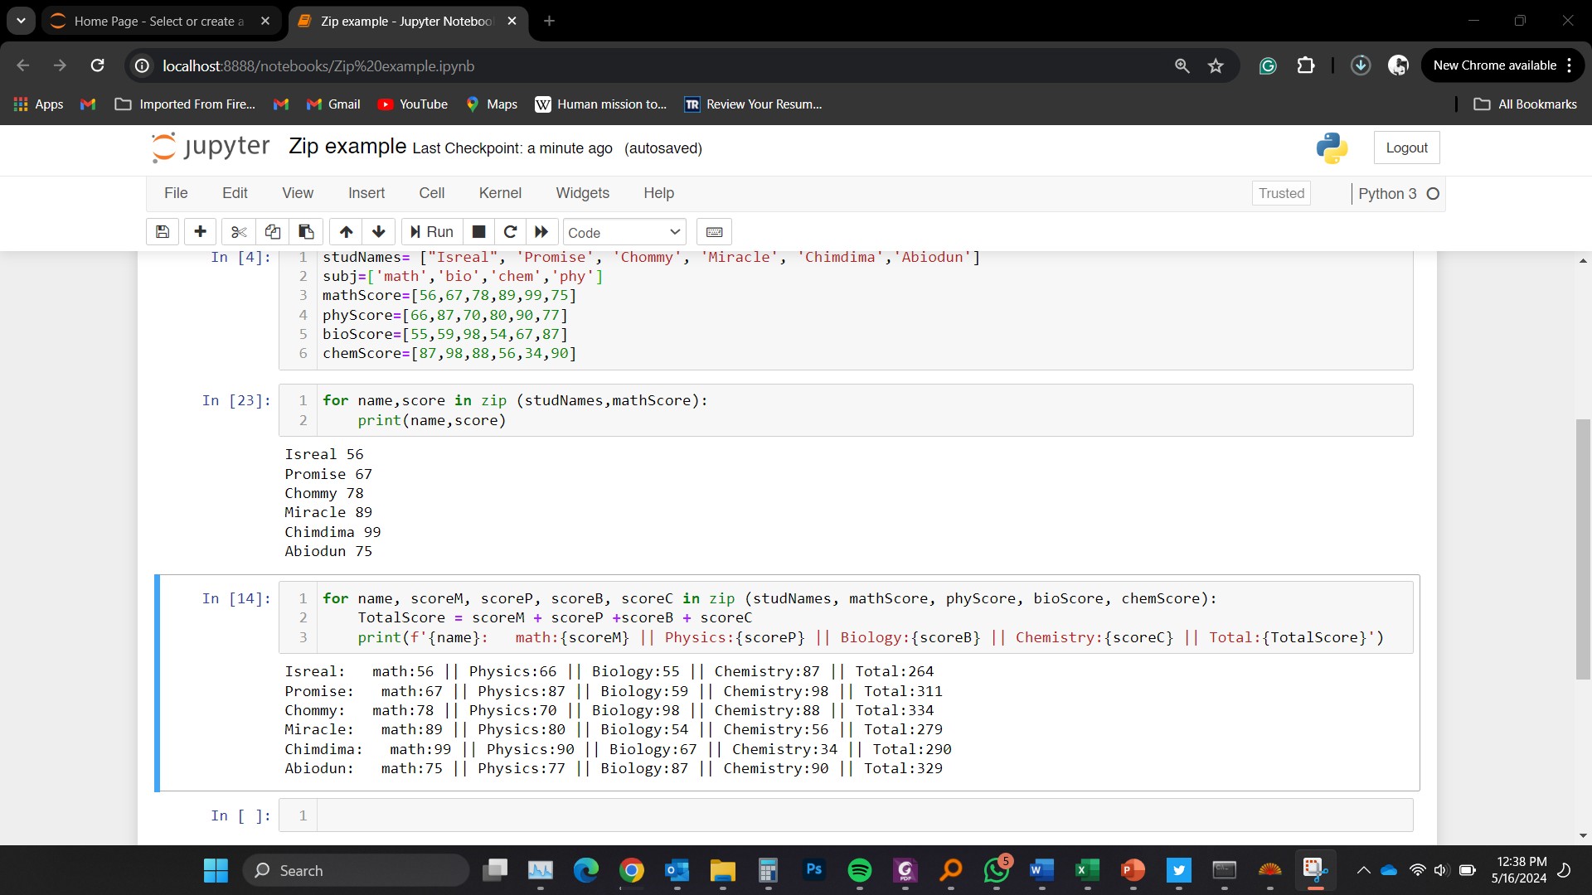Open a new browser tab
The height and width of the screenshot is (895, 1592).
(549, 21)
